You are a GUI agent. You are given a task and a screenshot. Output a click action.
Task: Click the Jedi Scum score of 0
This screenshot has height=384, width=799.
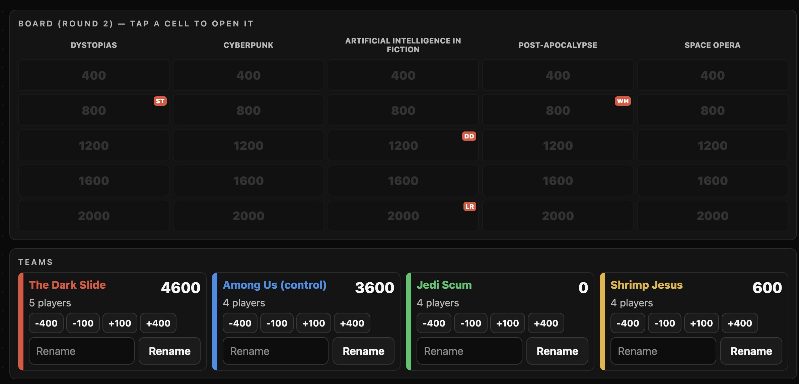tap(583, 288)
